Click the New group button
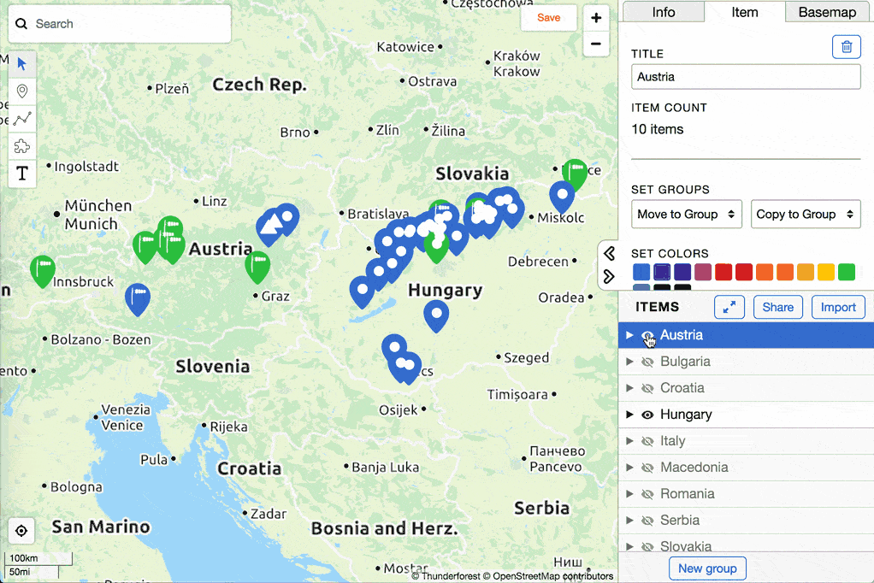The image size is (874, 583). click(707, 568)
